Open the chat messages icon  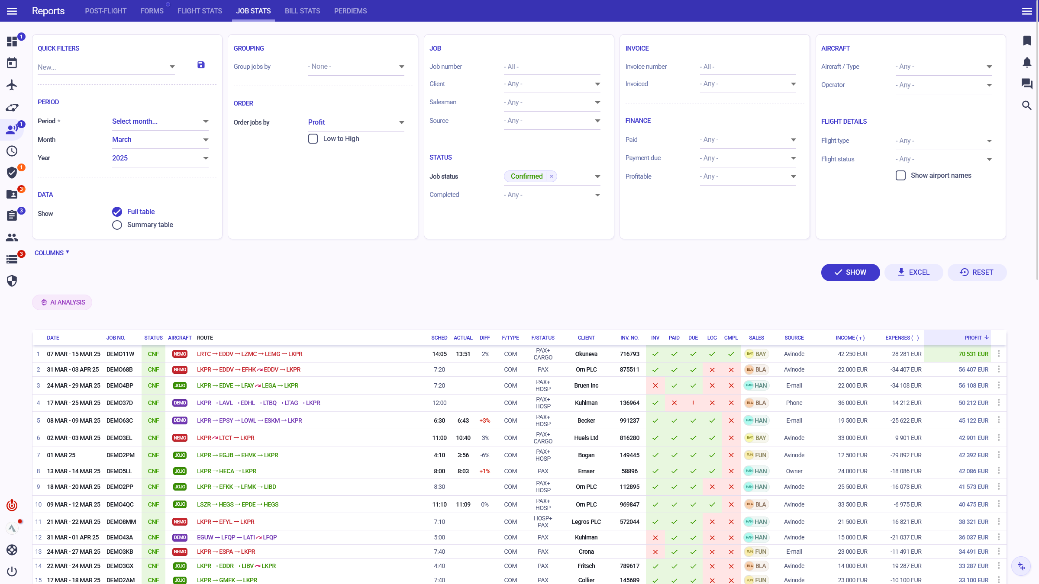(1027, 83)
